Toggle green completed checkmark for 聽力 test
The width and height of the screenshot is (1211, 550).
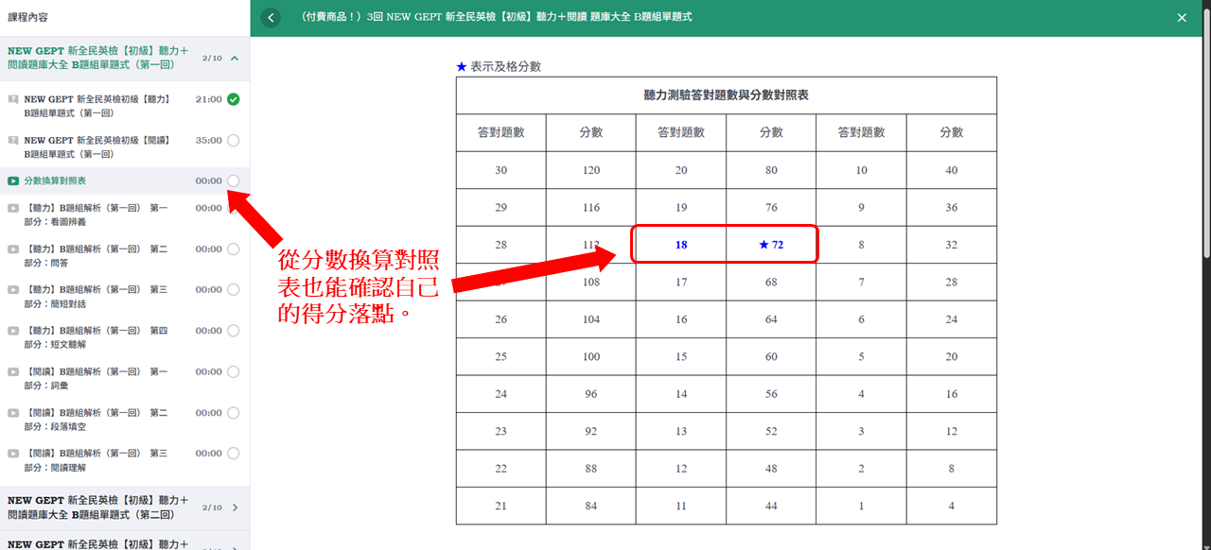point(233,99)
